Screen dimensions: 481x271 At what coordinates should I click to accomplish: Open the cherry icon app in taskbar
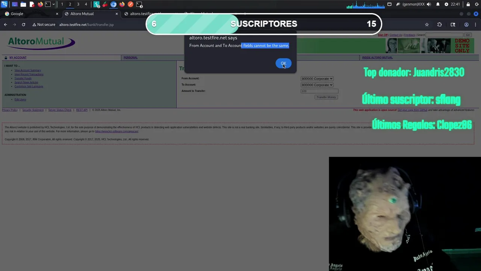pos(105,5)
